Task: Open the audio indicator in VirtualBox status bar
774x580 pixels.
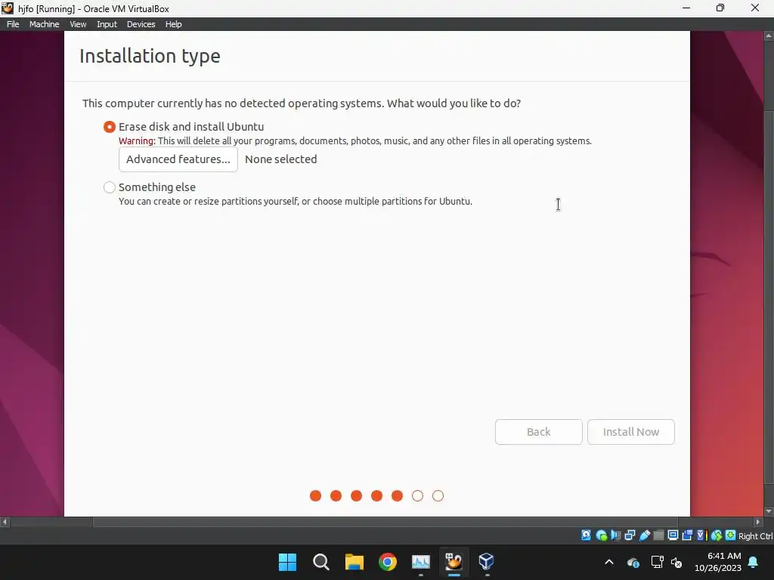Action: coord(615,535)
